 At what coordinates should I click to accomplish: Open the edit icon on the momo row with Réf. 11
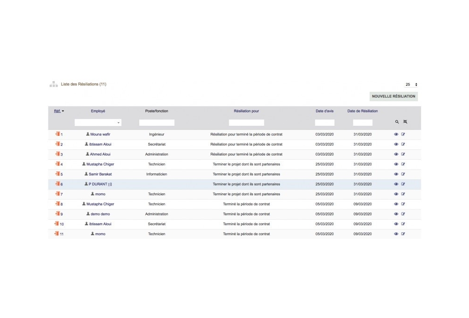tap(403, 234)
